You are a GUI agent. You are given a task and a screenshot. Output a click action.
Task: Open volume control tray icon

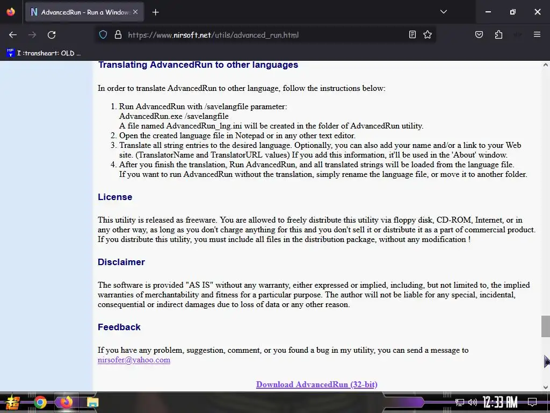click(x=473, y=402)
